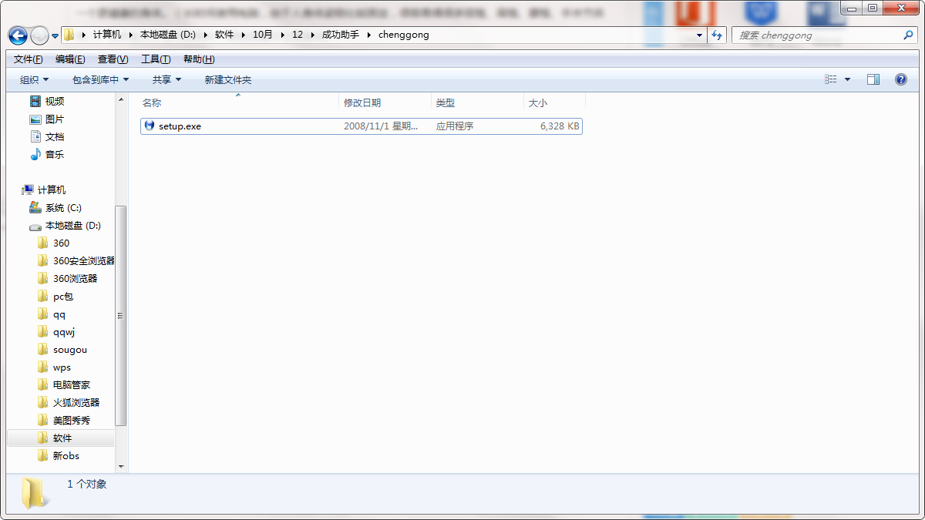The width and height of the screenshot is (925, 520).
Task: Click the navigation pane scrollbar thumb
Action: (x=121, y=315)
